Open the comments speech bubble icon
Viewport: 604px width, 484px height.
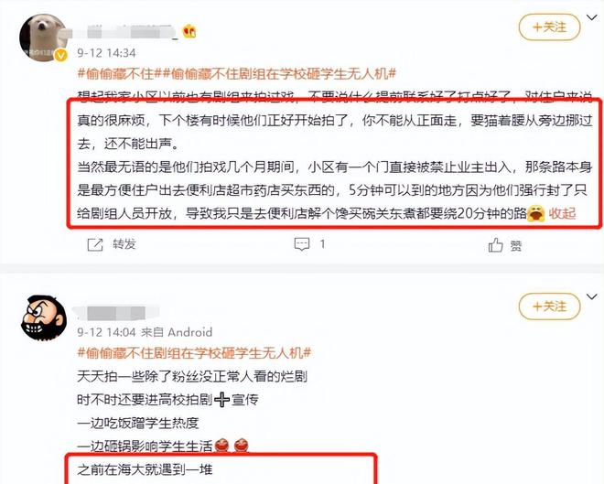[x=302, y=244]
